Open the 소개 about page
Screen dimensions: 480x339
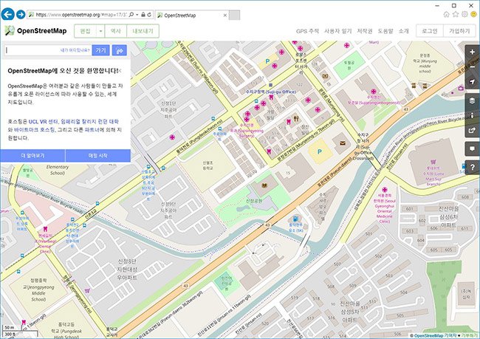point(403,31)
